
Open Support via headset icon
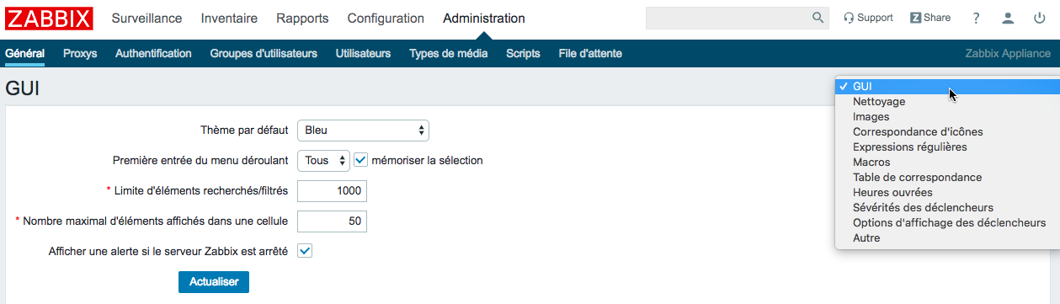[849, 18]
